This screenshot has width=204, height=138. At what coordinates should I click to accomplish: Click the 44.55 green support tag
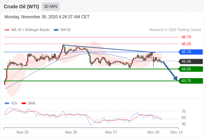pyautogui.click(x=191, y=69)
